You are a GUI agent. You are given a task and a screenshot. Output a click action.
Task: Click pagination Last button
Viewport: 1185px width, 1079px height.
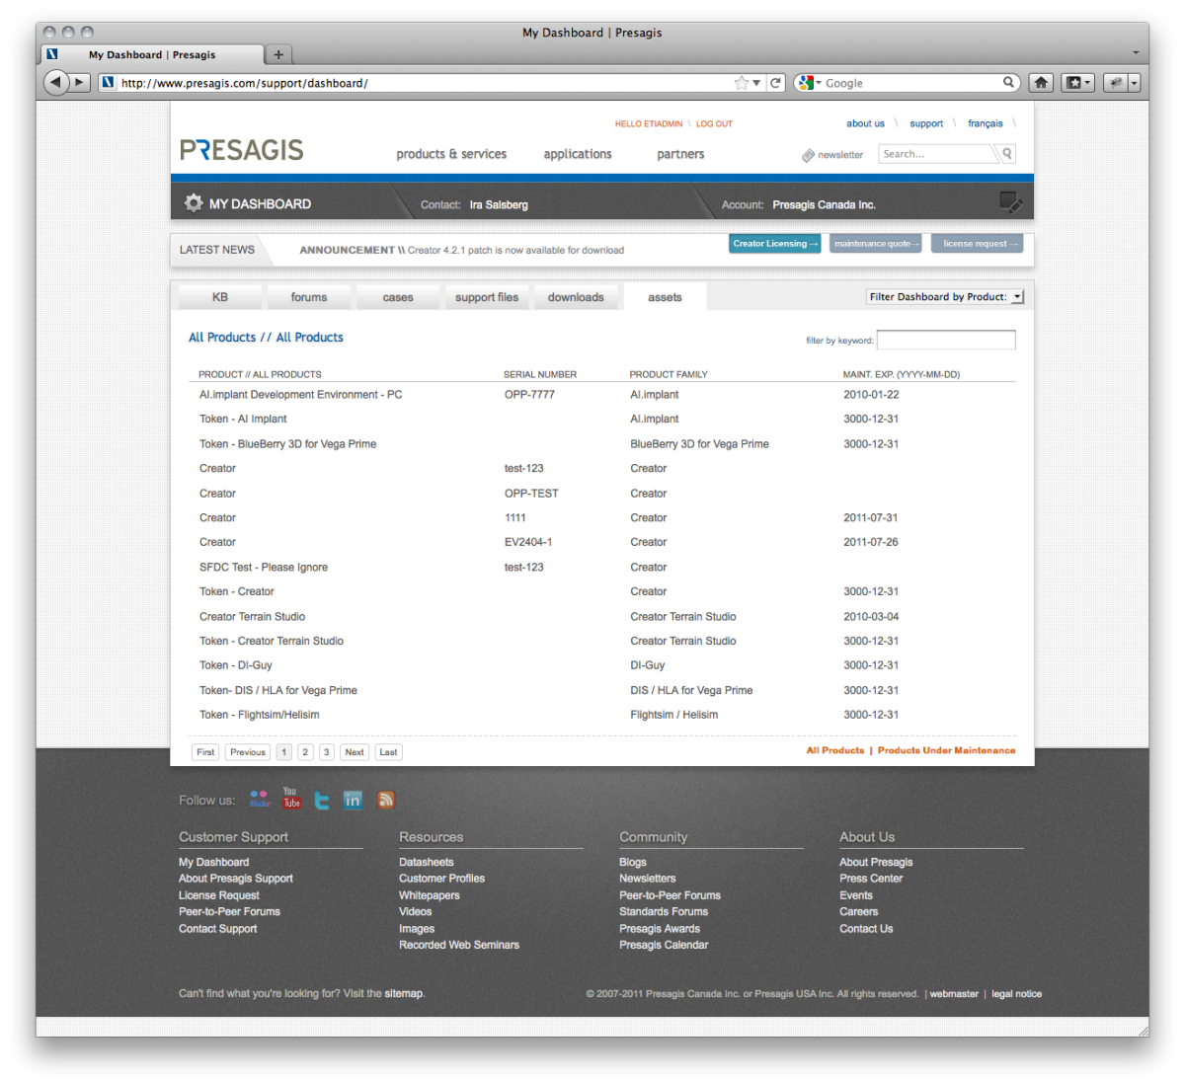coord(388,752)
